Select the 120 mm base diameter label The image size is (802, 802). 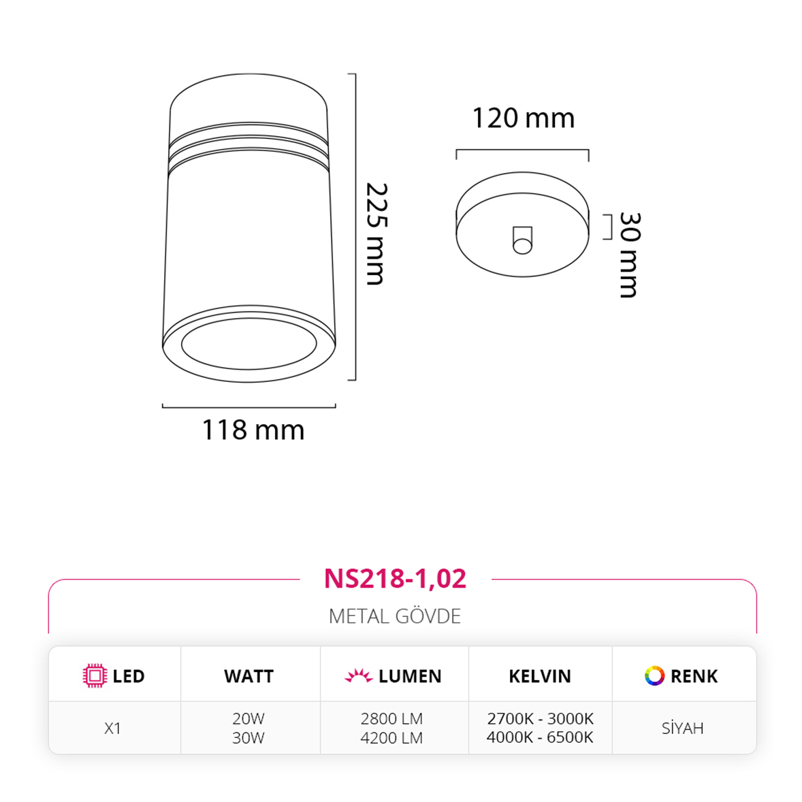point(524,118)
